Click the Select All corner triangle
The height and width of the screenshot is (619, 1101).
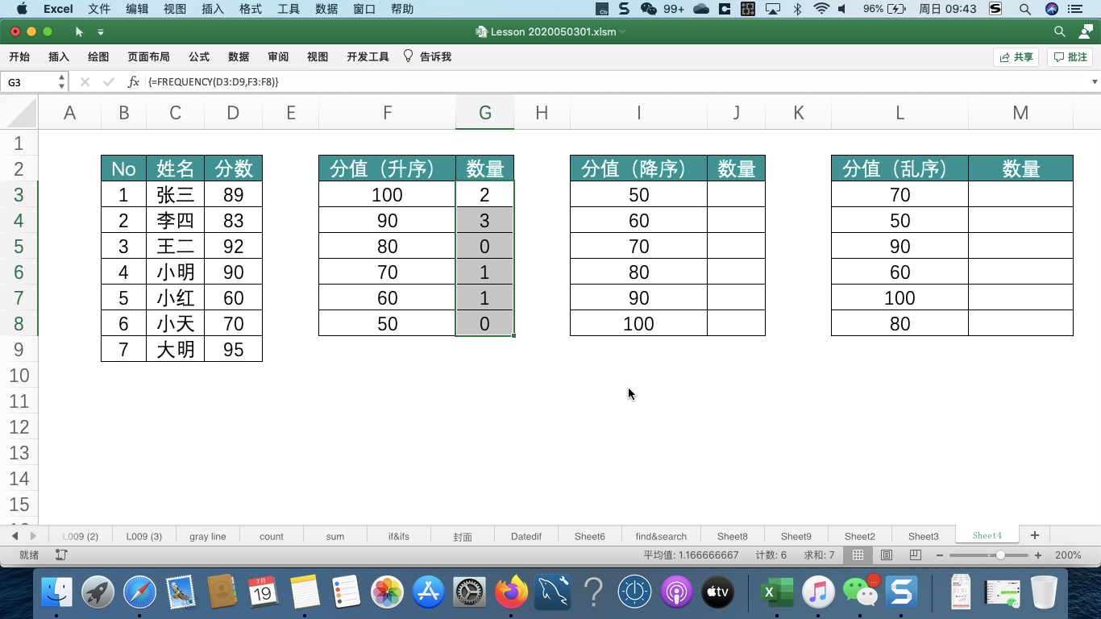20,113
